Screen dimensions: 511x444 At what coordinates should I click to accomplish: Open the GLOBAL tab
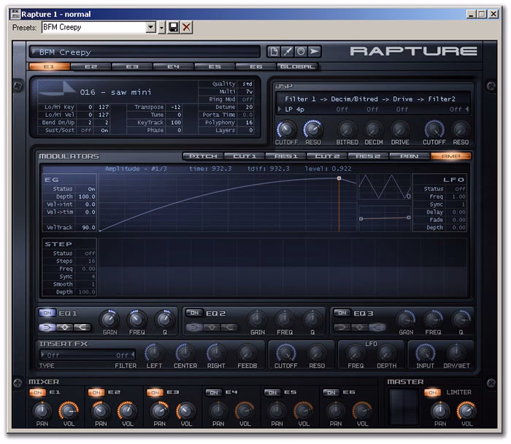[x=297, y=66]
